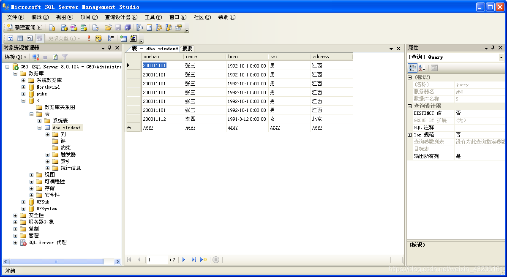The height and width of the screenshot is (277, 507).
Task: Open a new Database Engine query icon
Action: [52, 27]
